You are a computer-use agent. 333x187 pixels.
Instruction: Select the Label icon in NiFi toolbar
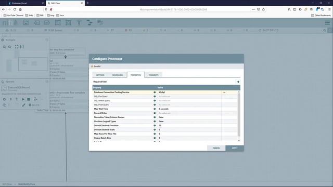[x=100, y=22]
